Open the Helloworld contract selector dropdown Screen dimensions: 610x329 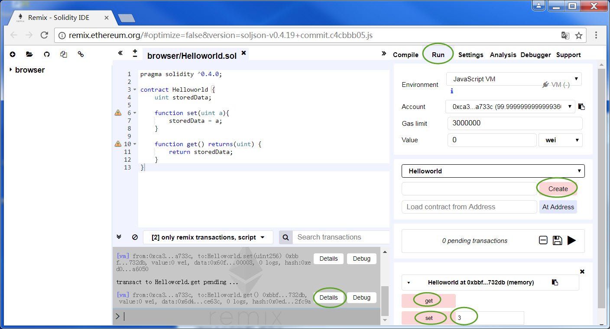pyautogui.click(x=493, y=171)
